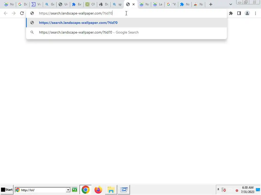261x195 pixels.
Task: Switch to the 'Ur' globe tab
Action: [x=63, y=5]
